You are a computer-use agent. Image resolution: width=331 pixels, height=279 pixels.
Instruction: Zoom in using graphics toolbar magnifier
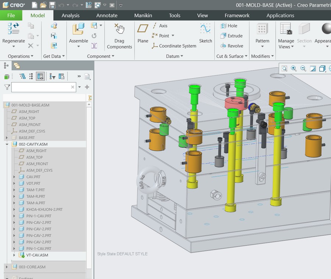[x=293, y=68]
